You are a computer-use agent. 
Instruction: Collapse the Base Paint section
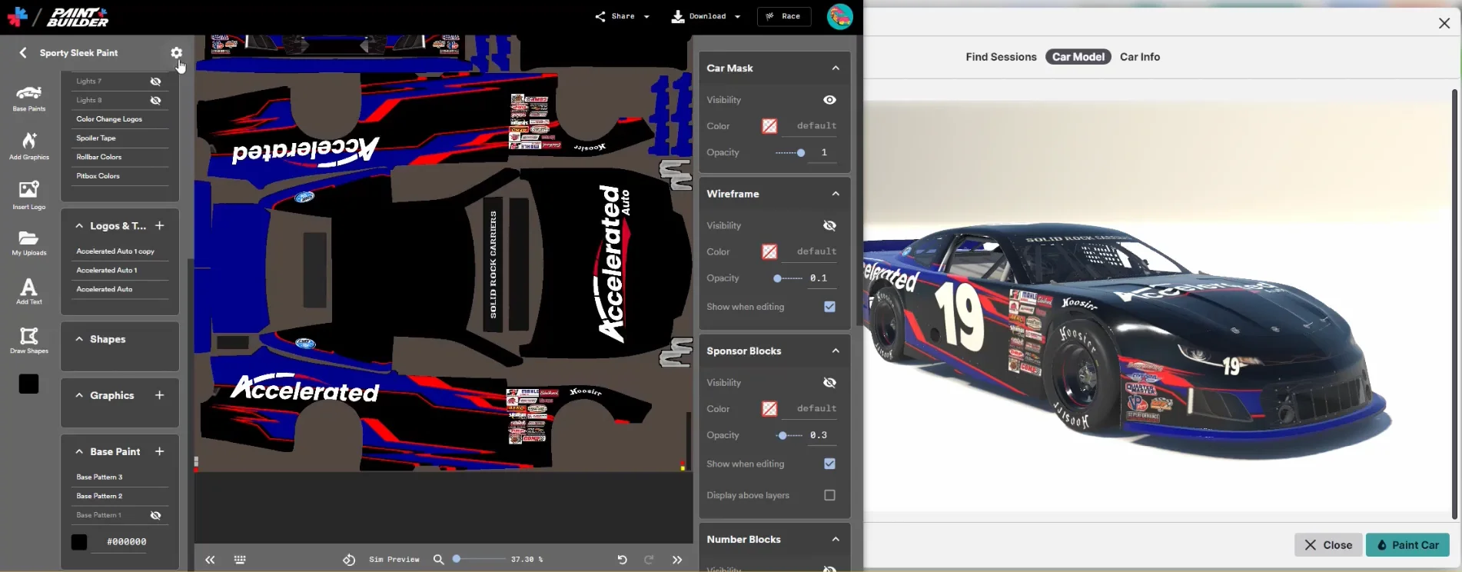(79, 451)
